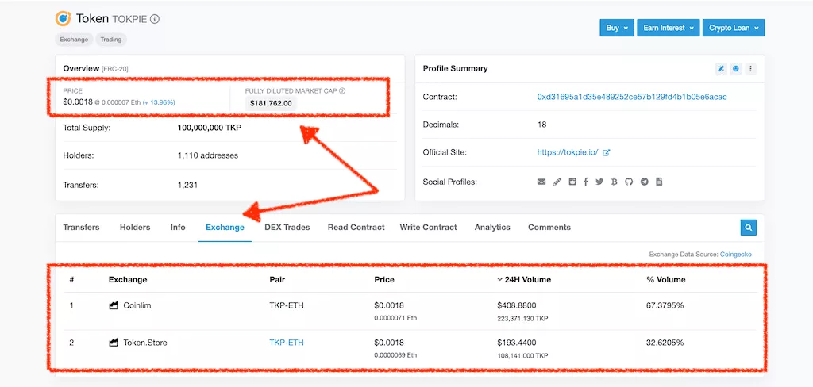This screenshot has height=387, width=813.
Task: Click the 223,371.130 TKP volume amount
Action: 522,318
